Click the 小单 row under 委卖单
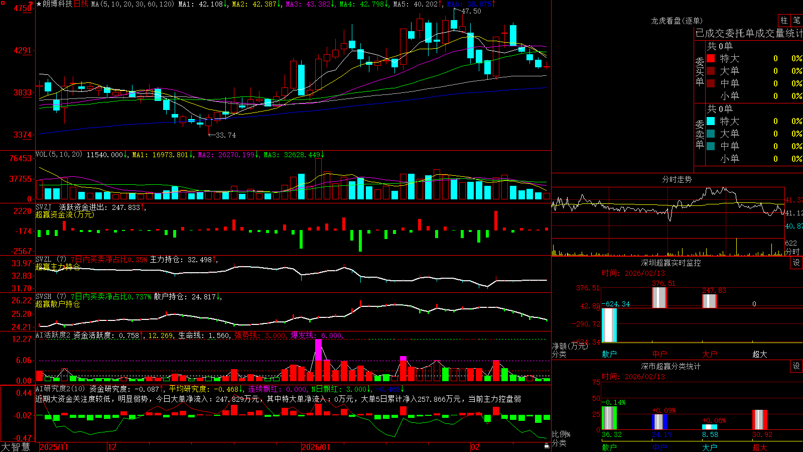Image resolution: width=803 pixels, height=452 pixels. point(754,159)
